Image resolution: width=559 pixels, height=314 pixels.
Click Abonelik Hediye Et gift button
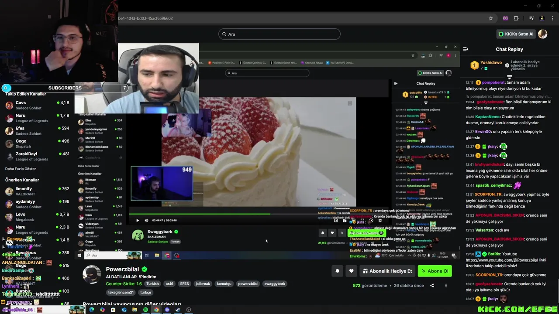(x=387, y=271)
